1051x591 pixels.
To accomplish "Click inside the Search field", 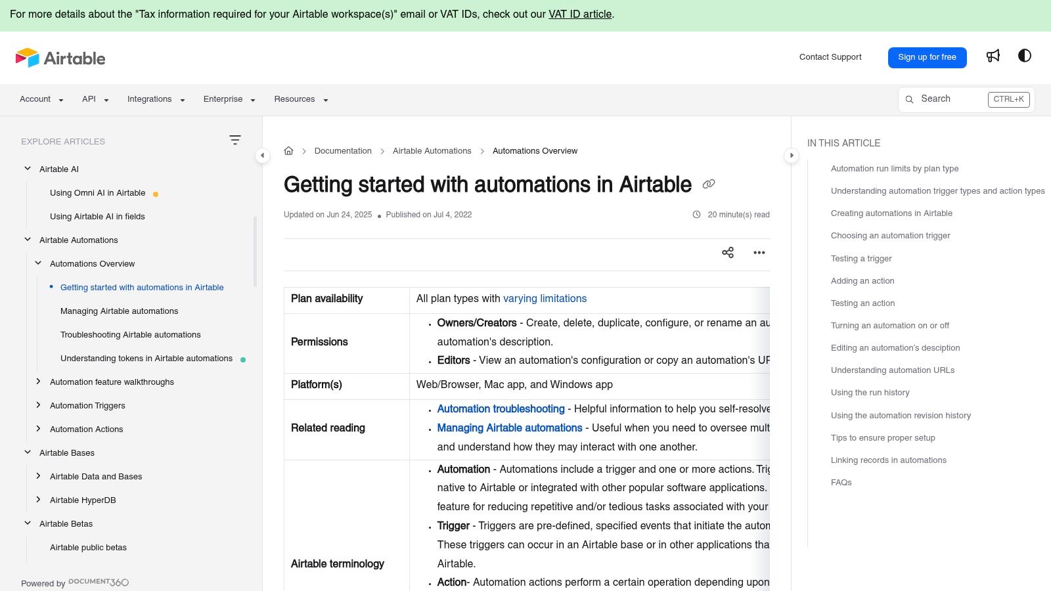I will click(952, 99).
